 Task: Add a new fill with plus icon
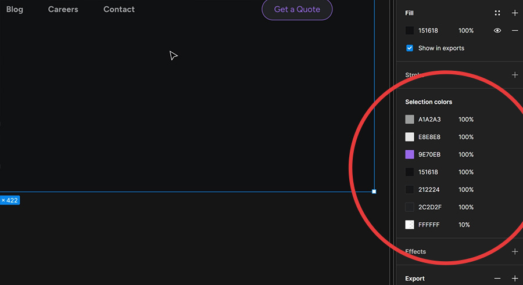[515, 13]
